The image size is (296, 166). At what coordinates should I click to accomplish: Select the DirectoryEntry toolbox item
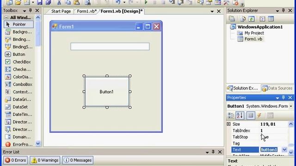coord(18,122)
